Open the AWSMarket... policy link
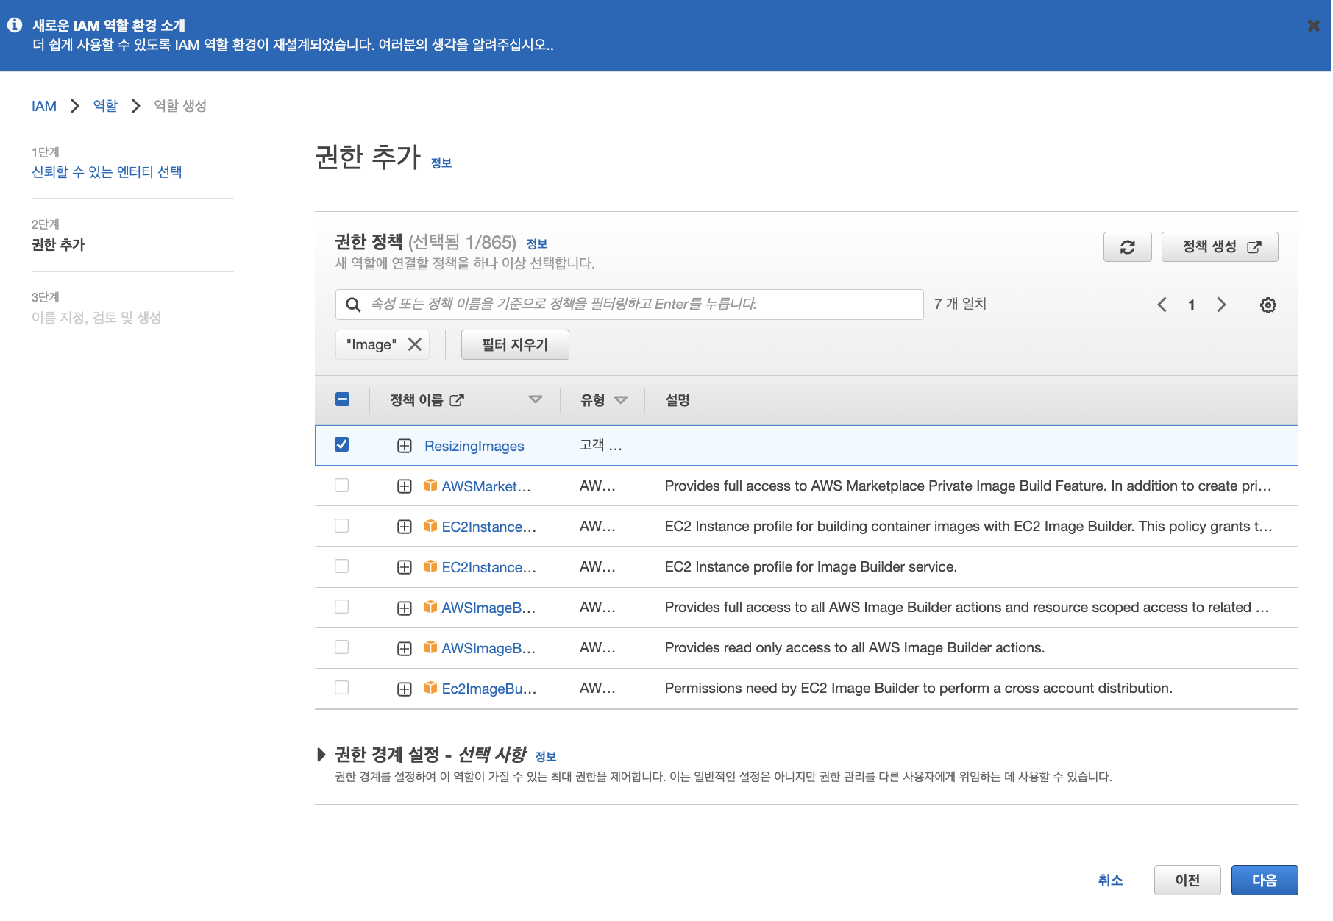 click(486, 486)
